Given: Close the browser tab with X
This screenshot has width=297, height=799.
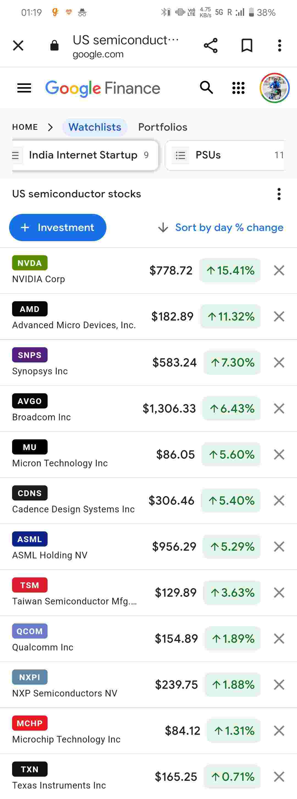Looking at the screenshot, I should [x=18, y=45].
